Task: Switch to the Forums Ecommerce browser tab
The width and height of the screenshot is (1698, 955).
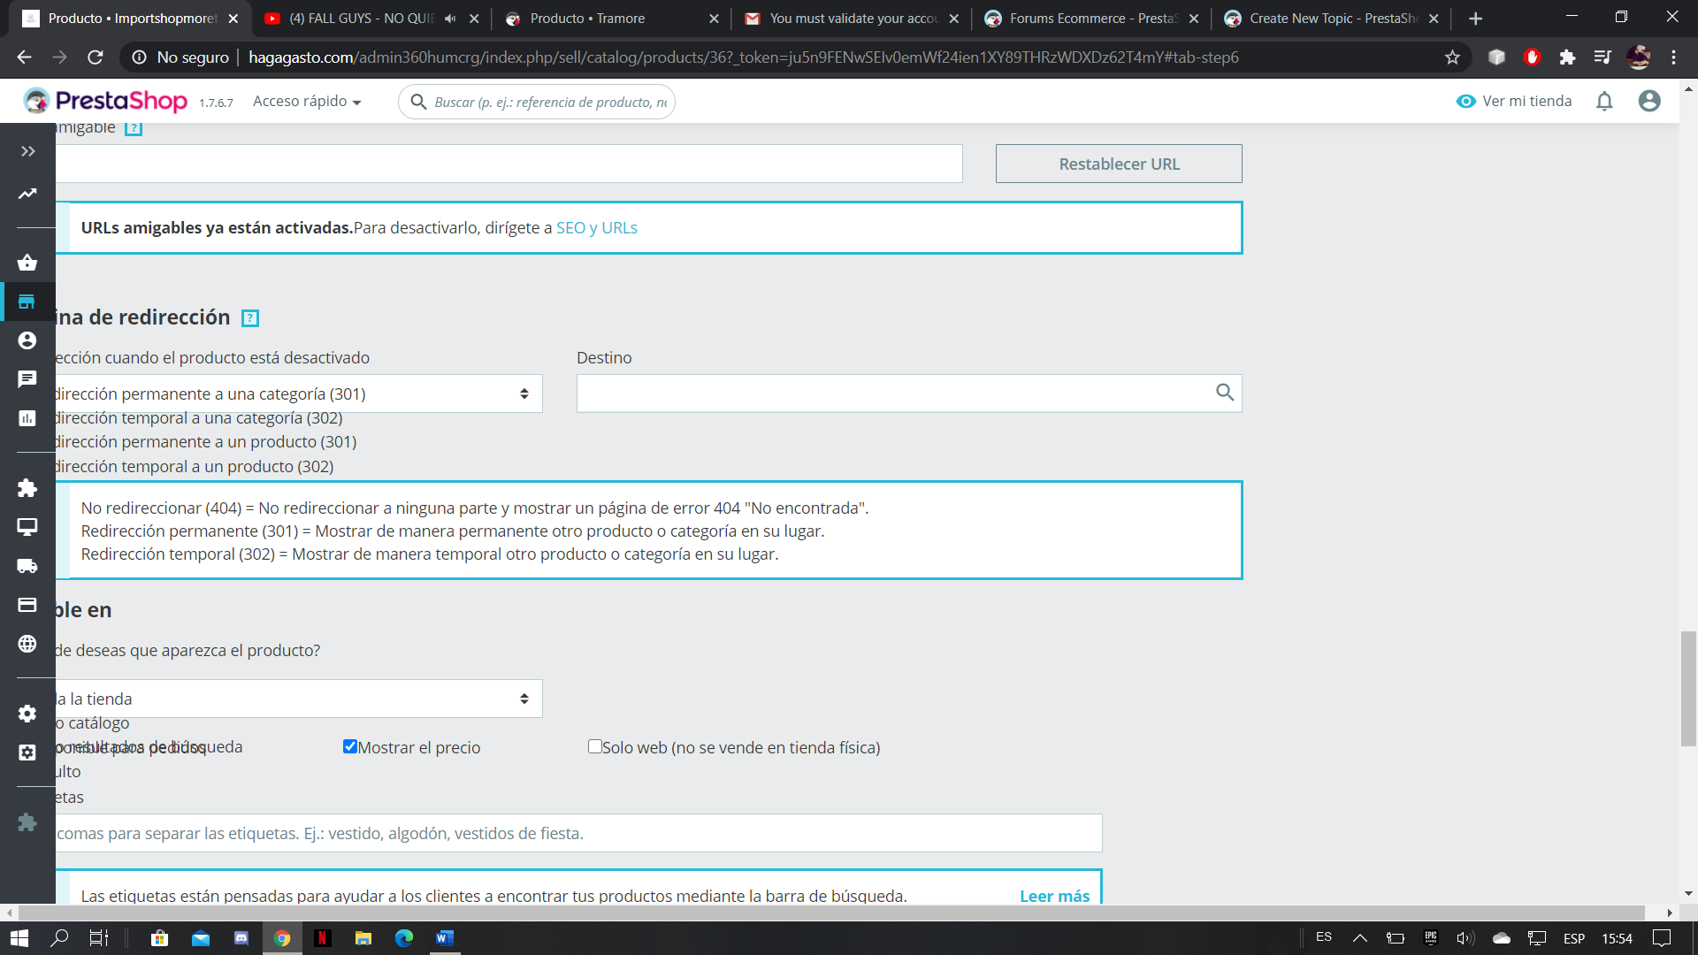Action: pos(1092,19)
